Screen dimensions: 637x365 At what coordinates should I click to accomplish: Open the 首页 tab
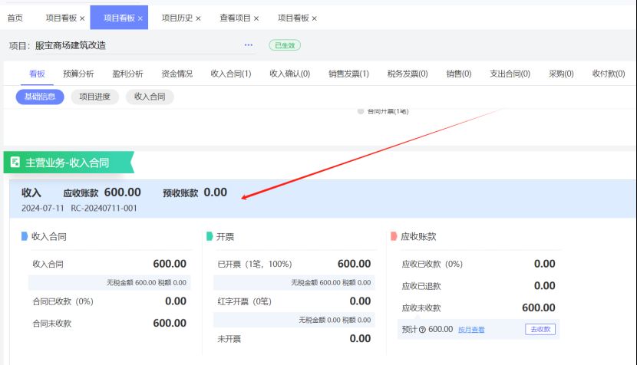tap(15, 18)
